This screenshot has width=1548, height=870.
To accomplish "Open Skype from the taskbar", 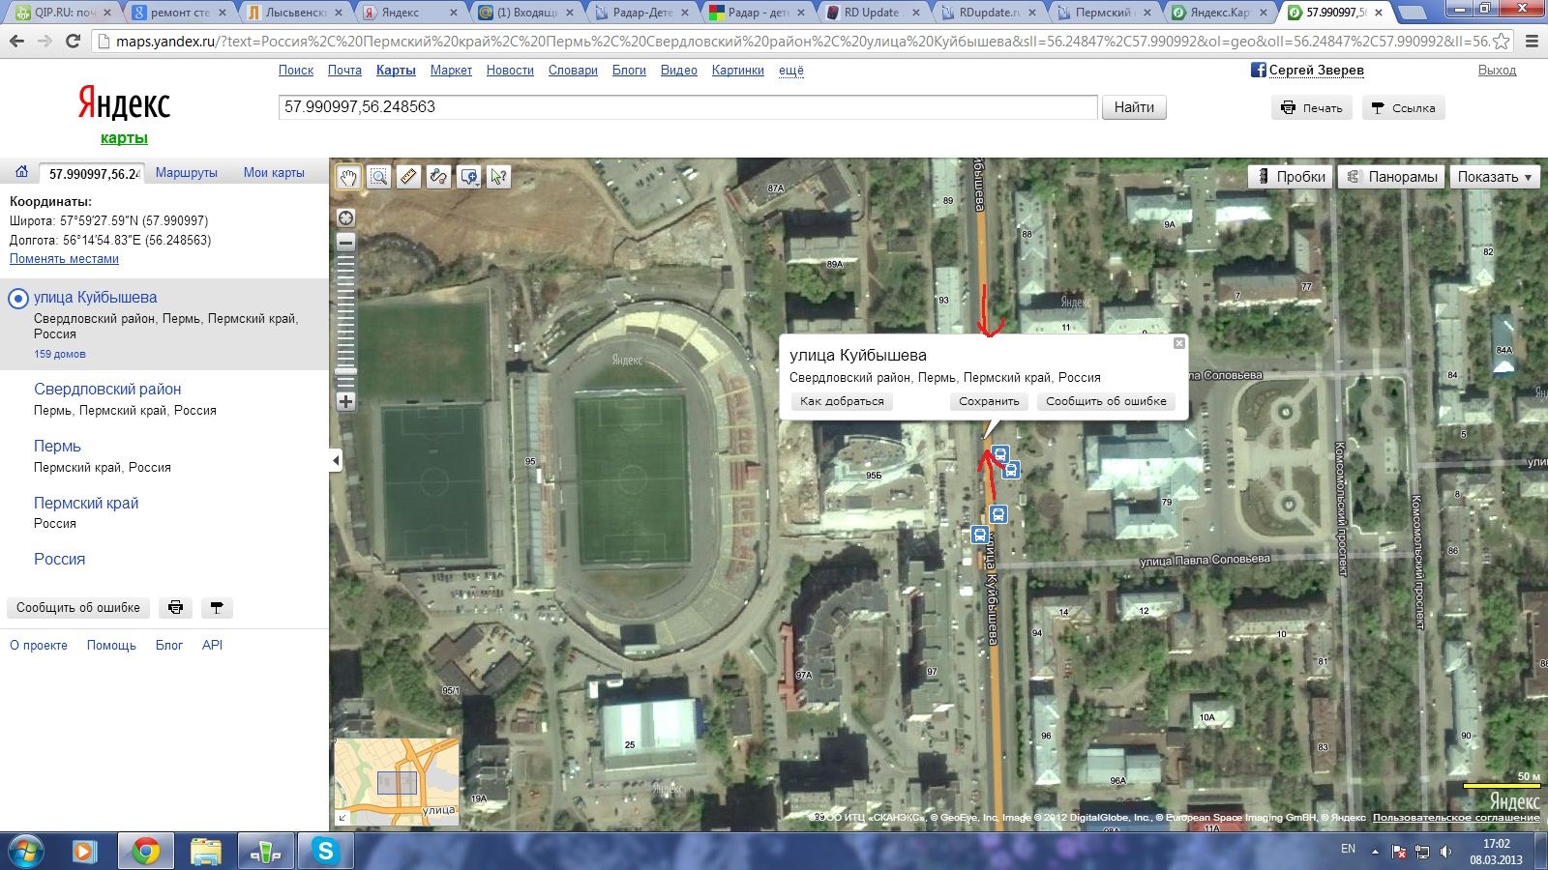I will point(325,851).
